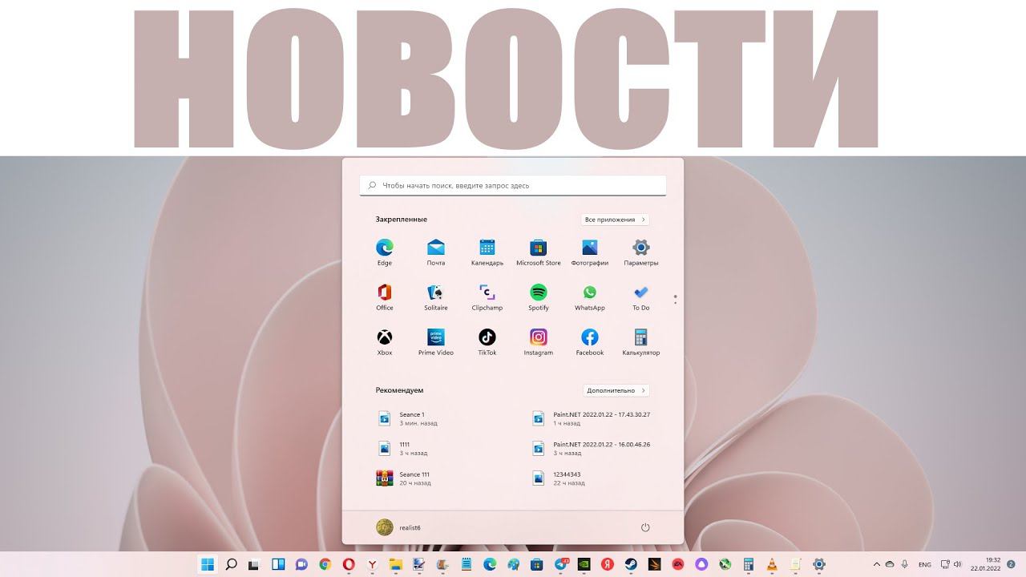
Task: Open Yandex Browser on taskbar
Action: pyautogui.click(x=372, y=564)
